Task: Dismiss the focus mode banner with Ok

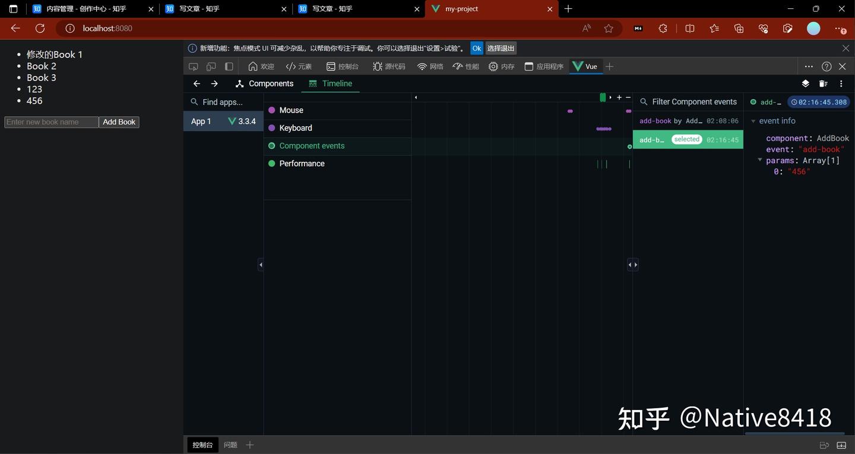Action: pyautogui.click(x=477, y=48)
